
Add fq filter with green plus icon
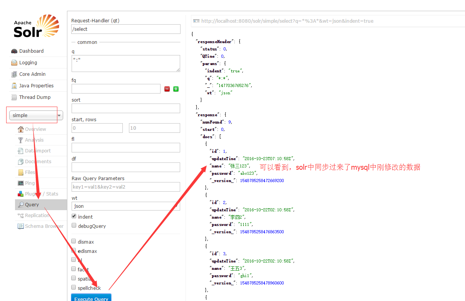pos(176,89)
